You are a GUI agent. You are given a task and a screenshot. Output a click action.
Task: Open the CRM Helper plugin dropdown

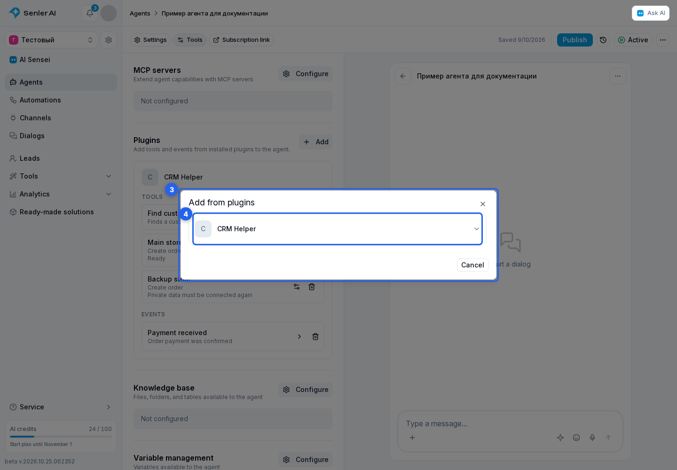click(x=338, y=229)
